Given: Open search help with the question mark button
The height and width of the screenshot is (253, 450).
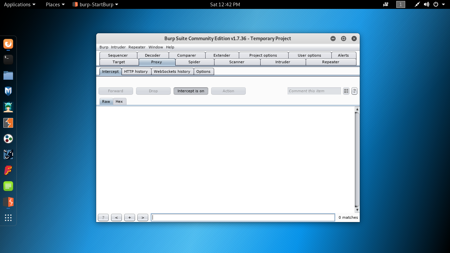Looking at the screenshot, I should pyautogui.click(x=103, y=217).
